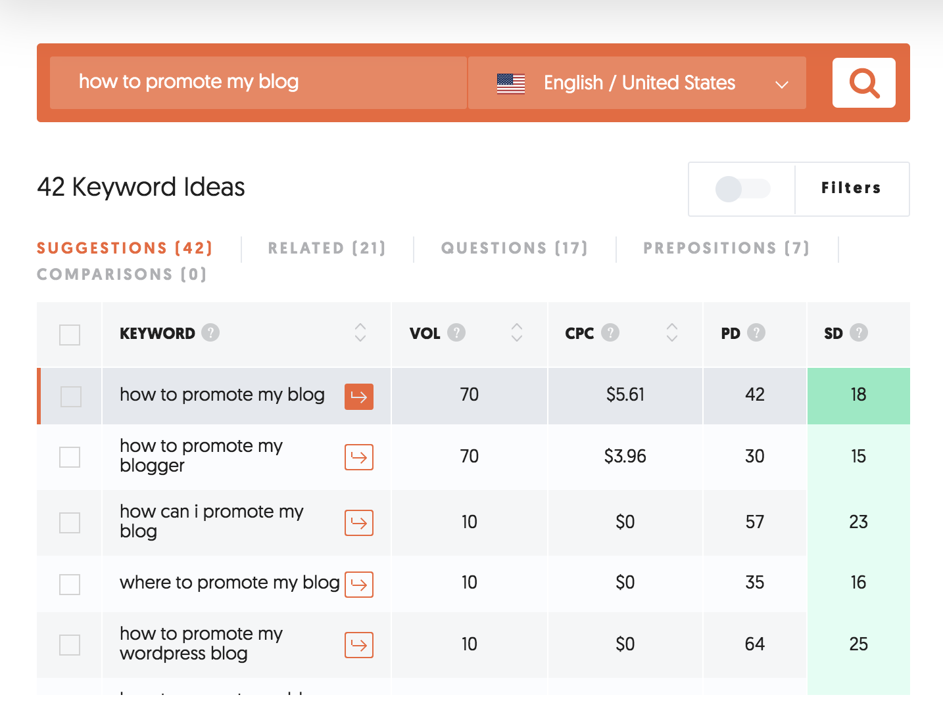Image resolution: width=943 pixels, height=716 pixels.
Task: Sort table by the CPC column arrows
Action: coord(672,332)
